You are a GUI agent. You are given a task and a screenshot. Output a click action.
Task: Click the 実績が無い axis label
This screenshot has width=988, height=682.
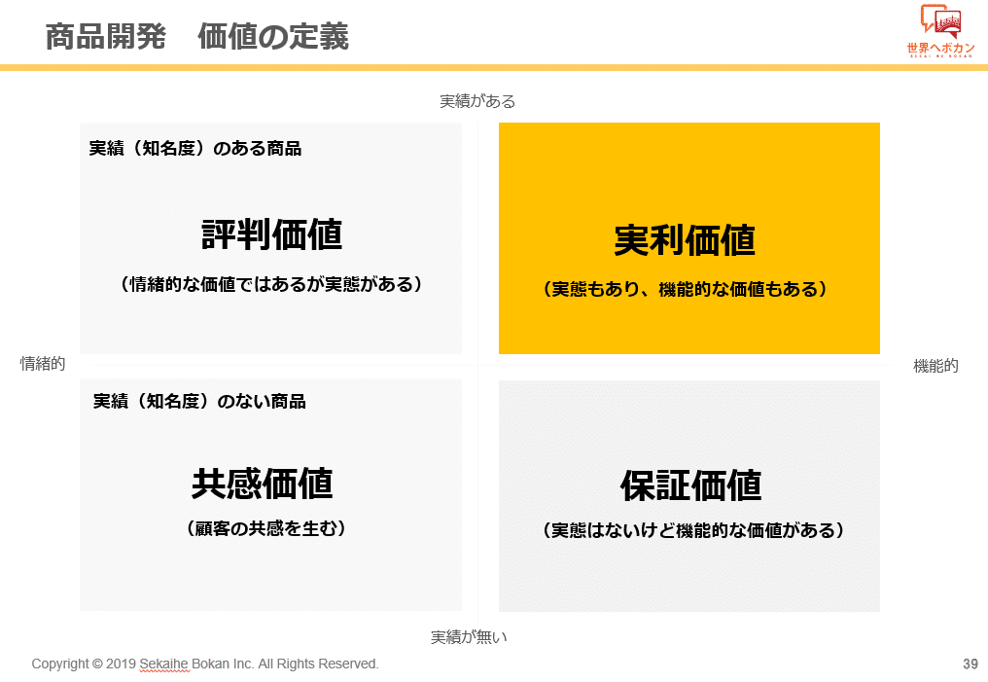click(x=469, y=637)
